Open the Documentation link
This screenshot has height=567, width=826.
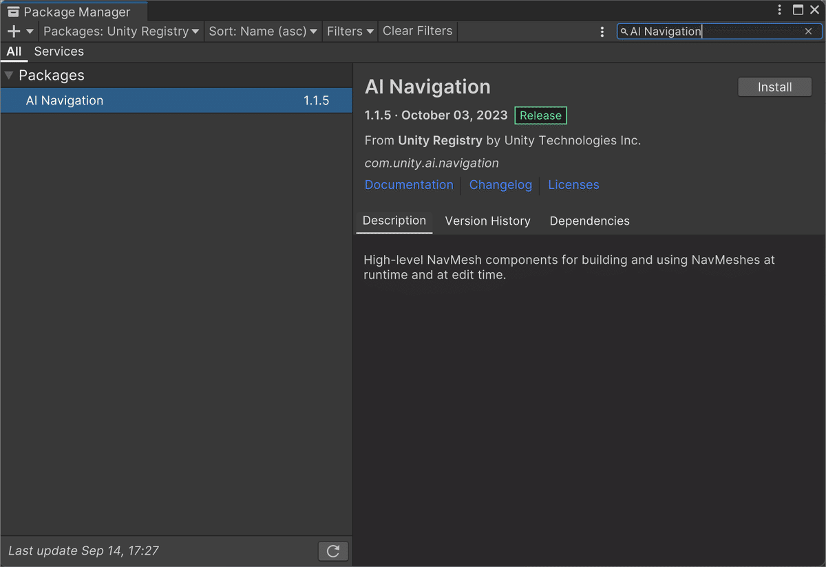click(x=409, y=185)
